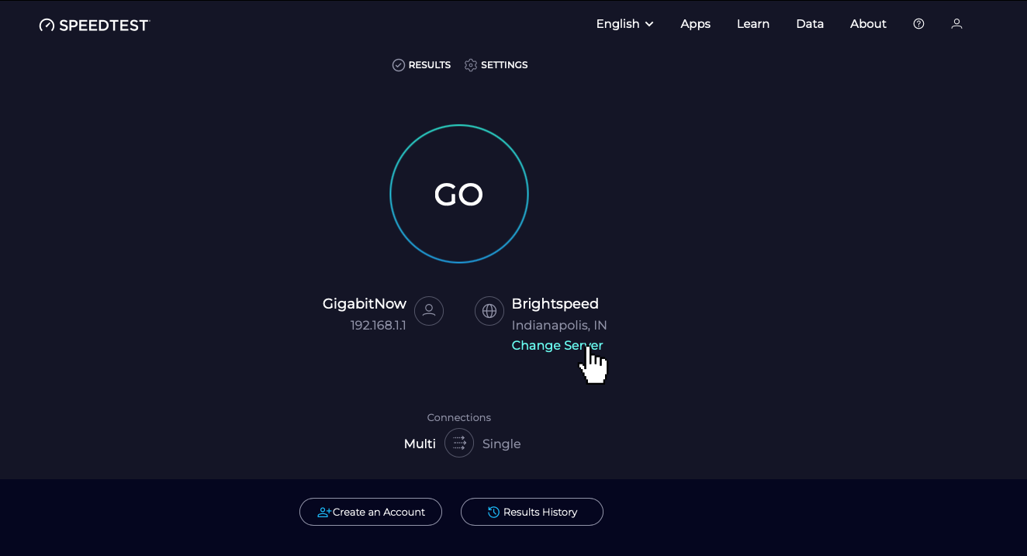Image resolution: width=1027 pixels, height=556 pixels.
Task: Open the Learn menu item
Action: coord(753,24)
